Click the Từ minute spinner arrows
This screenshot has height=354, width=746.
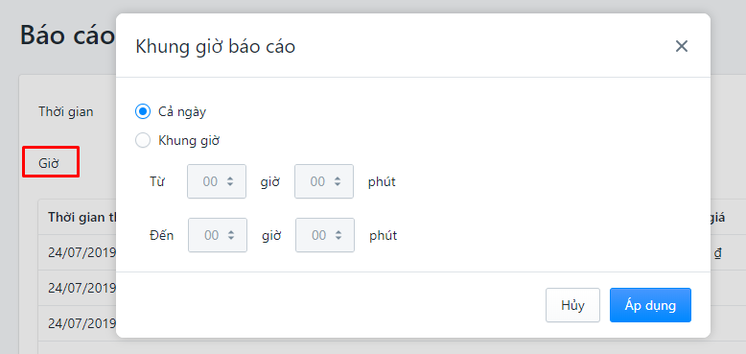(338, 181)
